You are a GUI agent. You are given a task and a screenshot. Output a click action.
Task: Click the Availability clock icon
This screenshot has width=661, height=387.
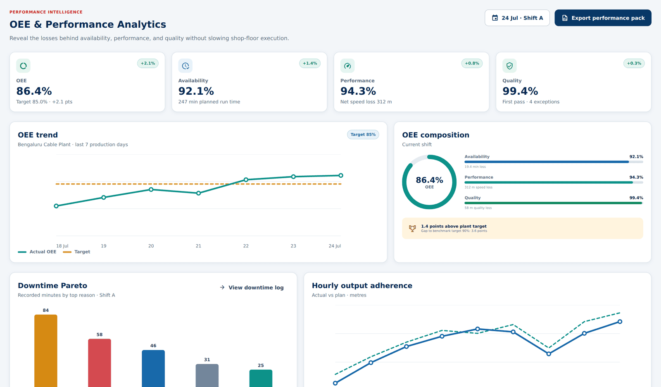click(x=185, y=66)
